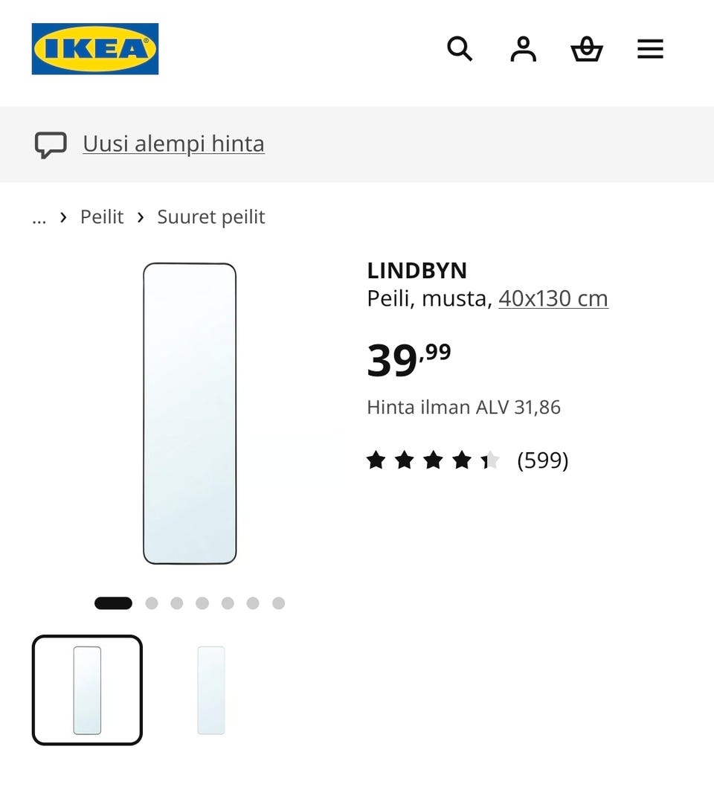
Task: Expand the collapsed breadcrumb ellipsis
Action: click(x=39, y=218)
